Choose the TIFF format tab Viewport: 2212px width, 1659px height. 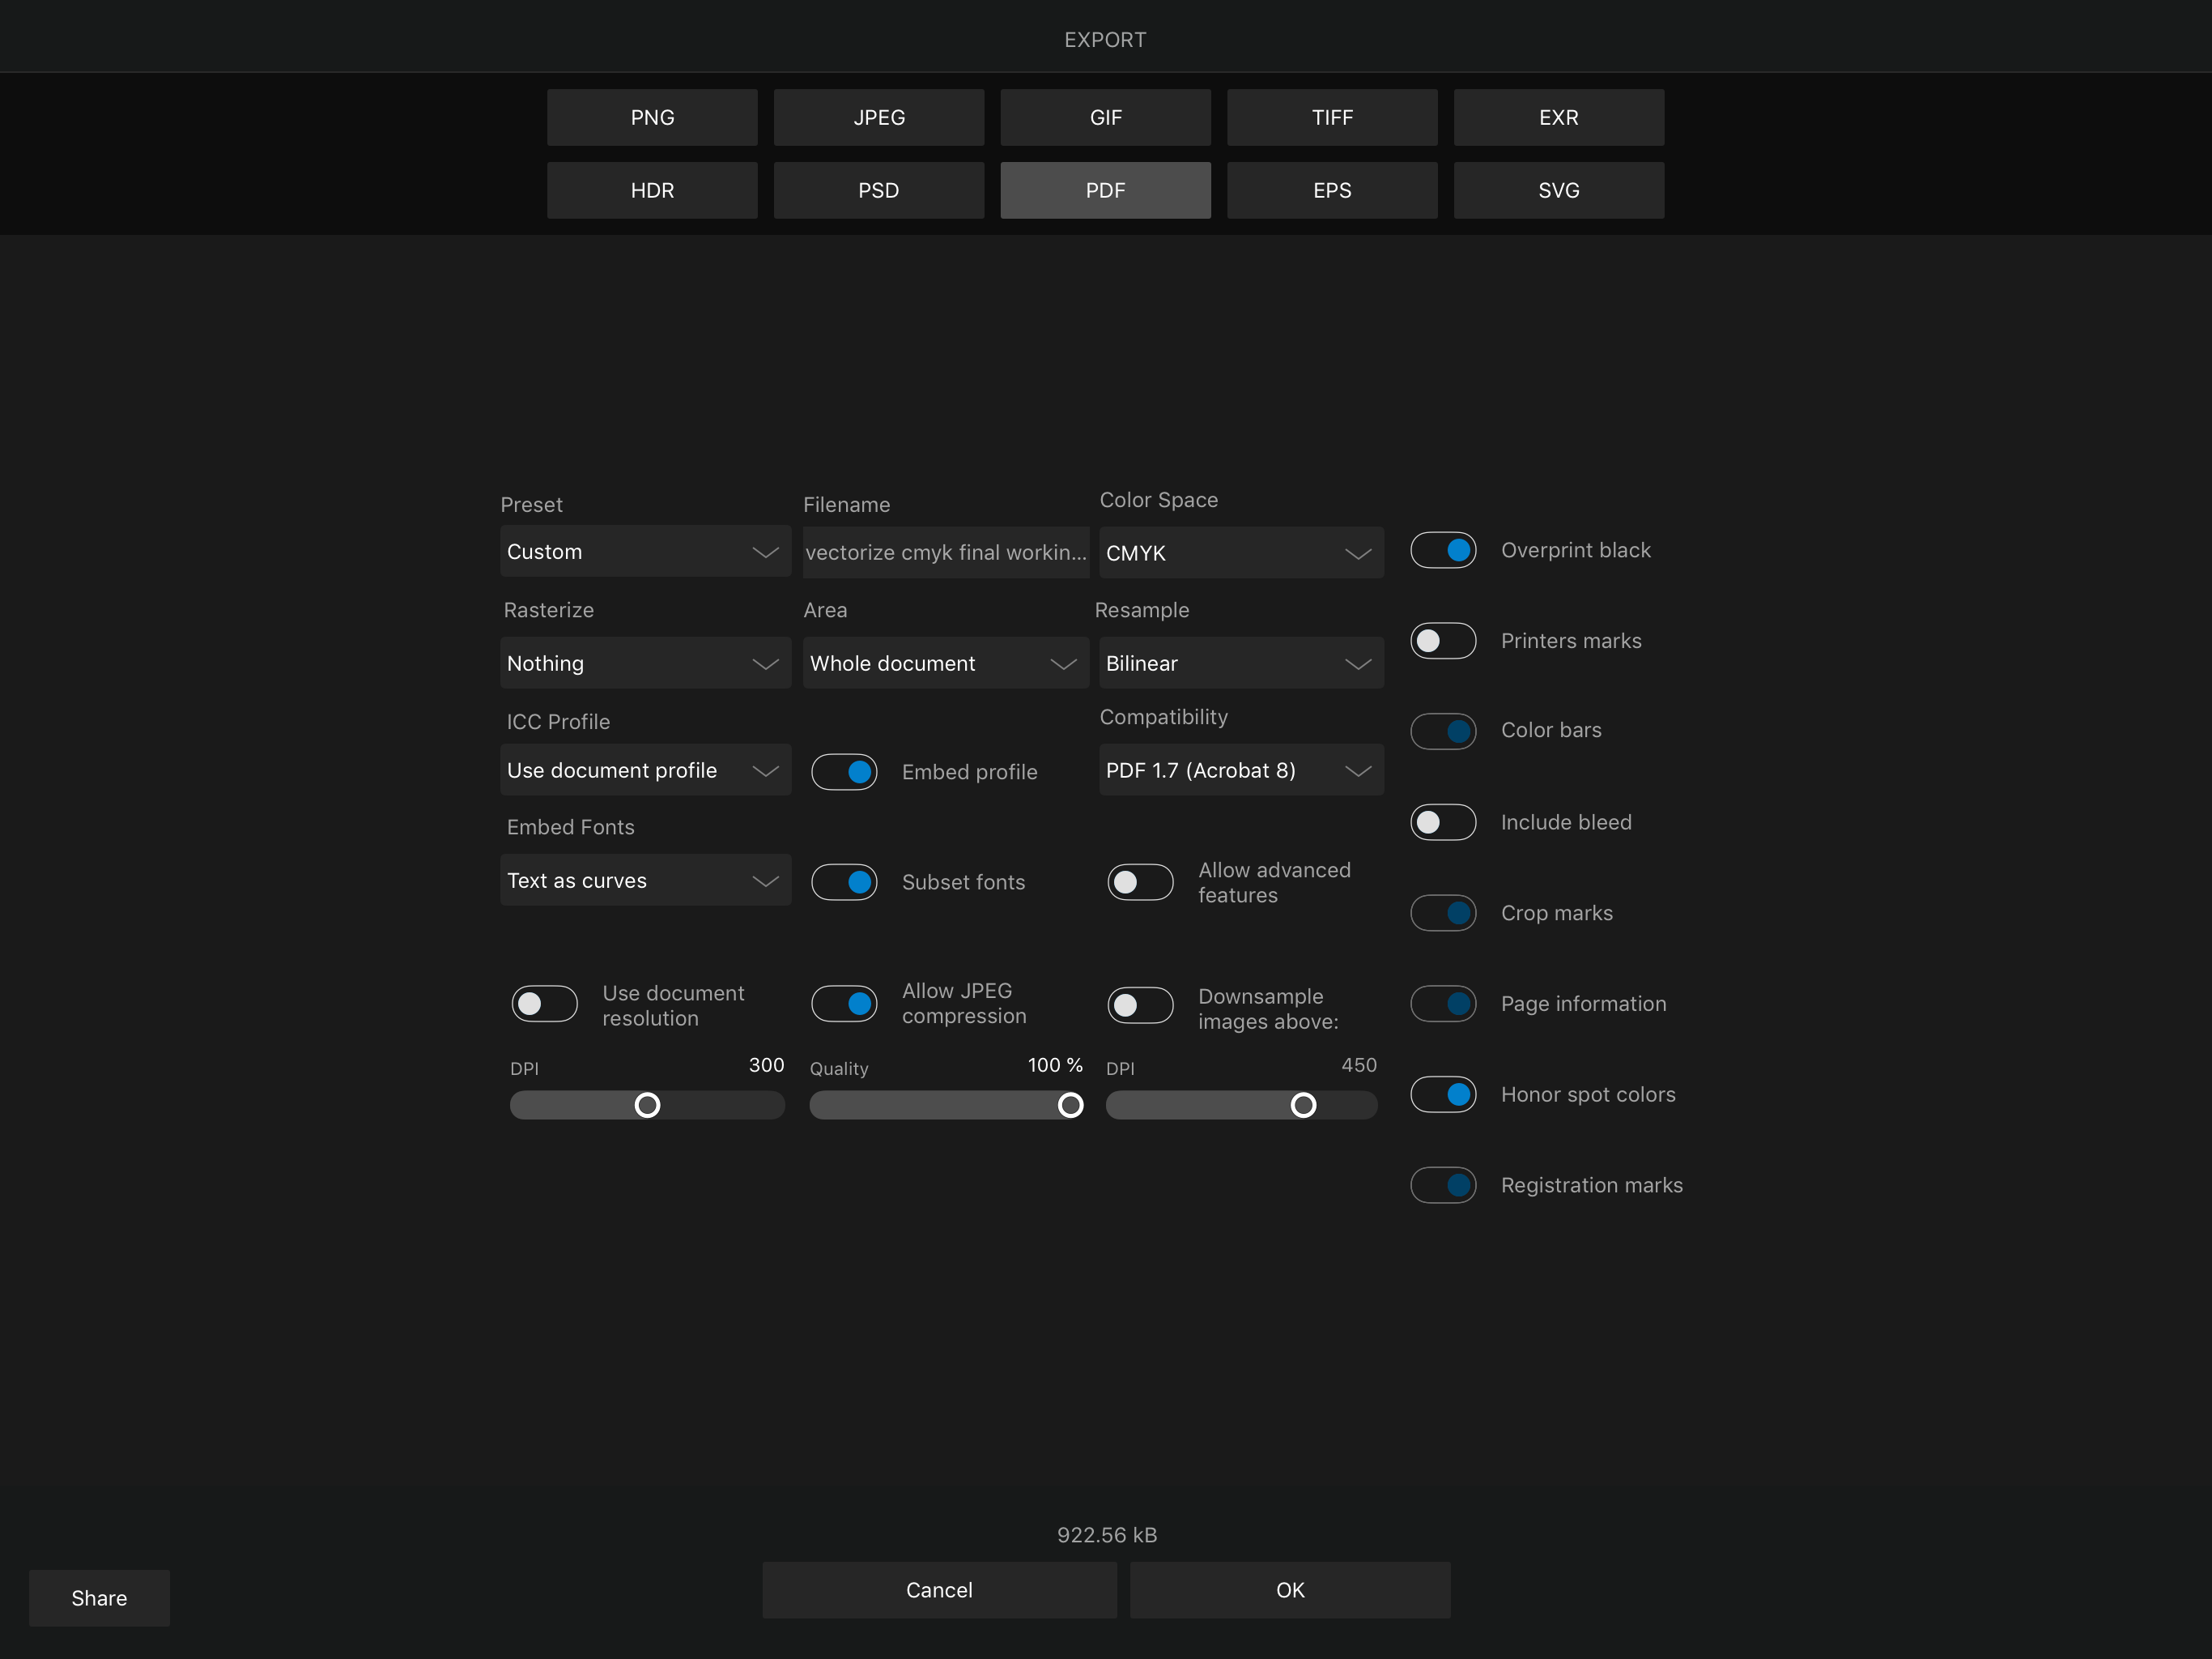coord(1331,117)
